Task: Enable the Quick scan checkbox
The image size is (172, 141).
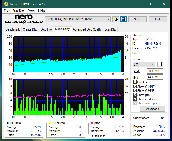Action: coord(135,82)
